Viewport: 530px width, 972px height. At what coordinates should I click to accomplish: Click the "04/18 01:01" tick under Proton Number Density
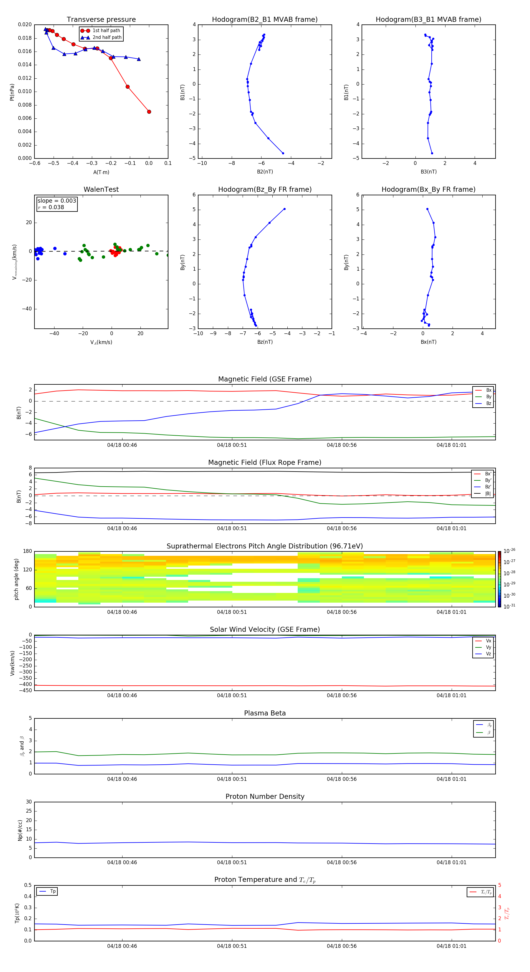452,862
